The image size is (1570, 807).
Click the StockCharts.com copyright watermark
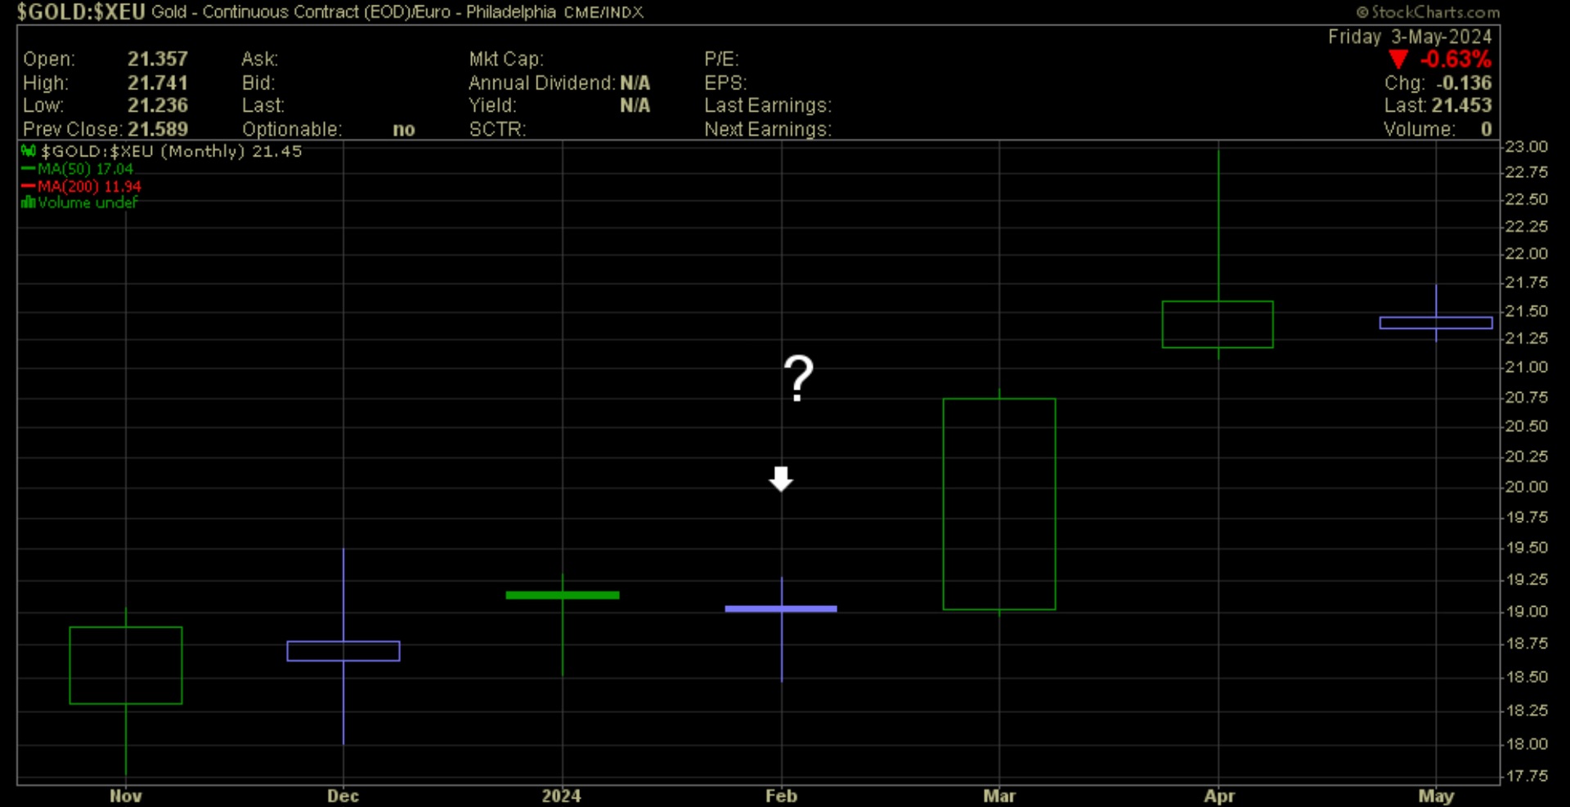[1428, 12]
